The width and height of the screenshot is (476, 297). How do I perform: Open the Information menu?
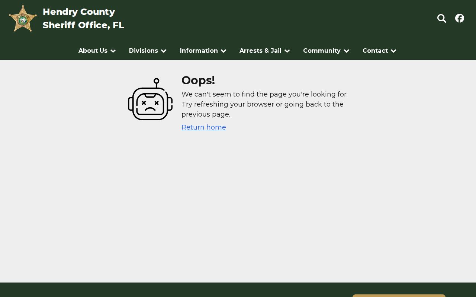199,50
